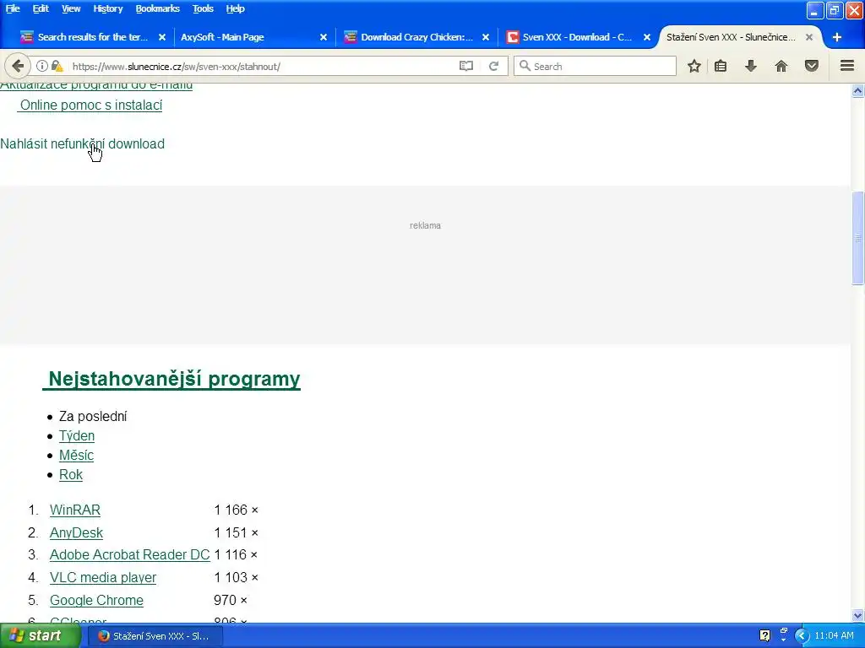The height and width of the screenshot is (648, 865).
Task: Select the Rok period link
Action: coord(71,474)
